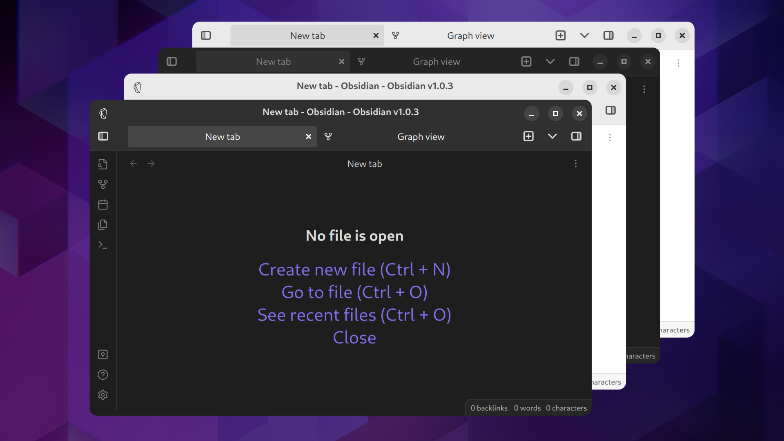Open graph view from the left ribbon
The height and width of the screenshot is (441, 784).
point(102,185)
